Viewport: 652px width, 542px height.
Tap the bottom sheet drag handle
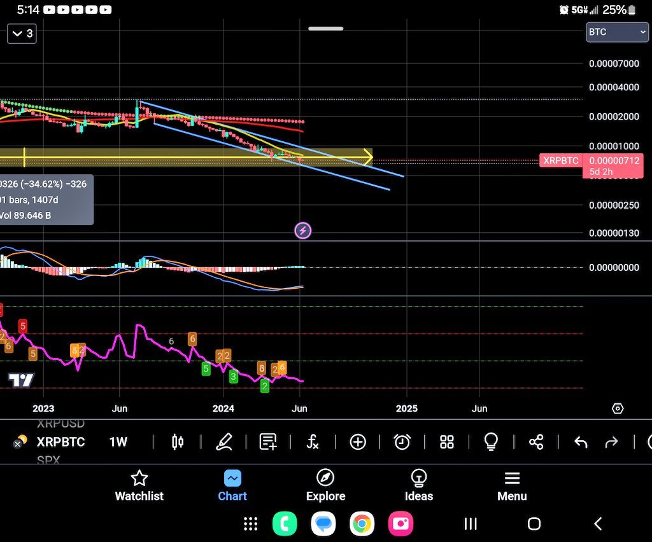pyautogui.click(x=326, y=29)
